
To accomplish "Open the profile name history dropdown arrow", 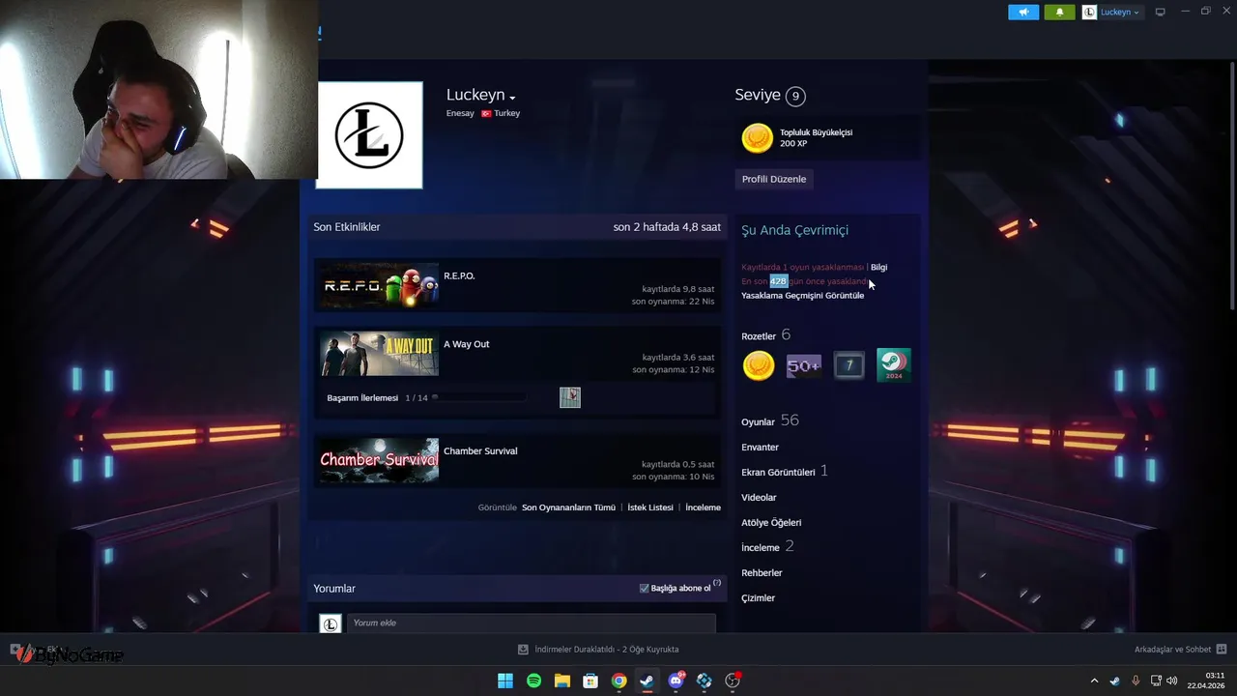I will tap(512, 98).
